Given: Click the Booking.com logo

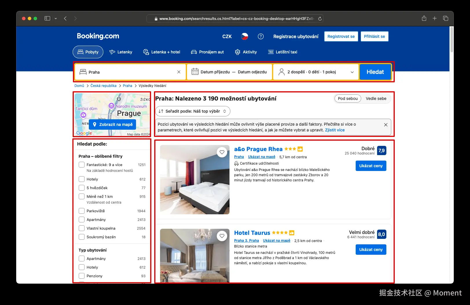Looking at the screenshot, I should click(x=98, y=36).
